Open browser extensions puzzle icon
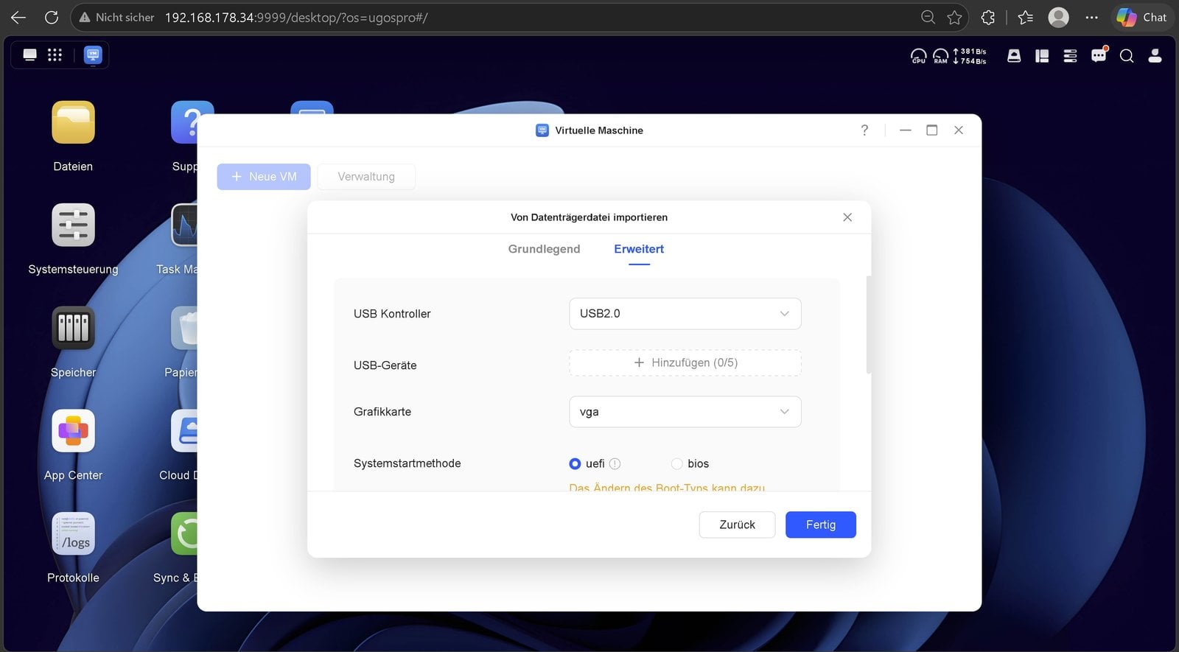Viewport: 1179px width, 652px height. [x=988, y=17]
